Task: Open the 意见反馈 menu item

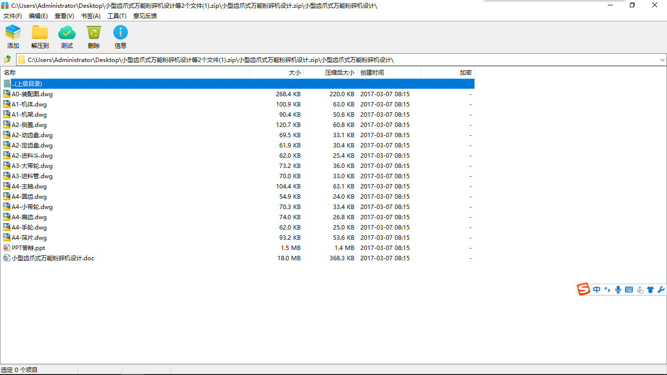Action: [x=145, y=16]
